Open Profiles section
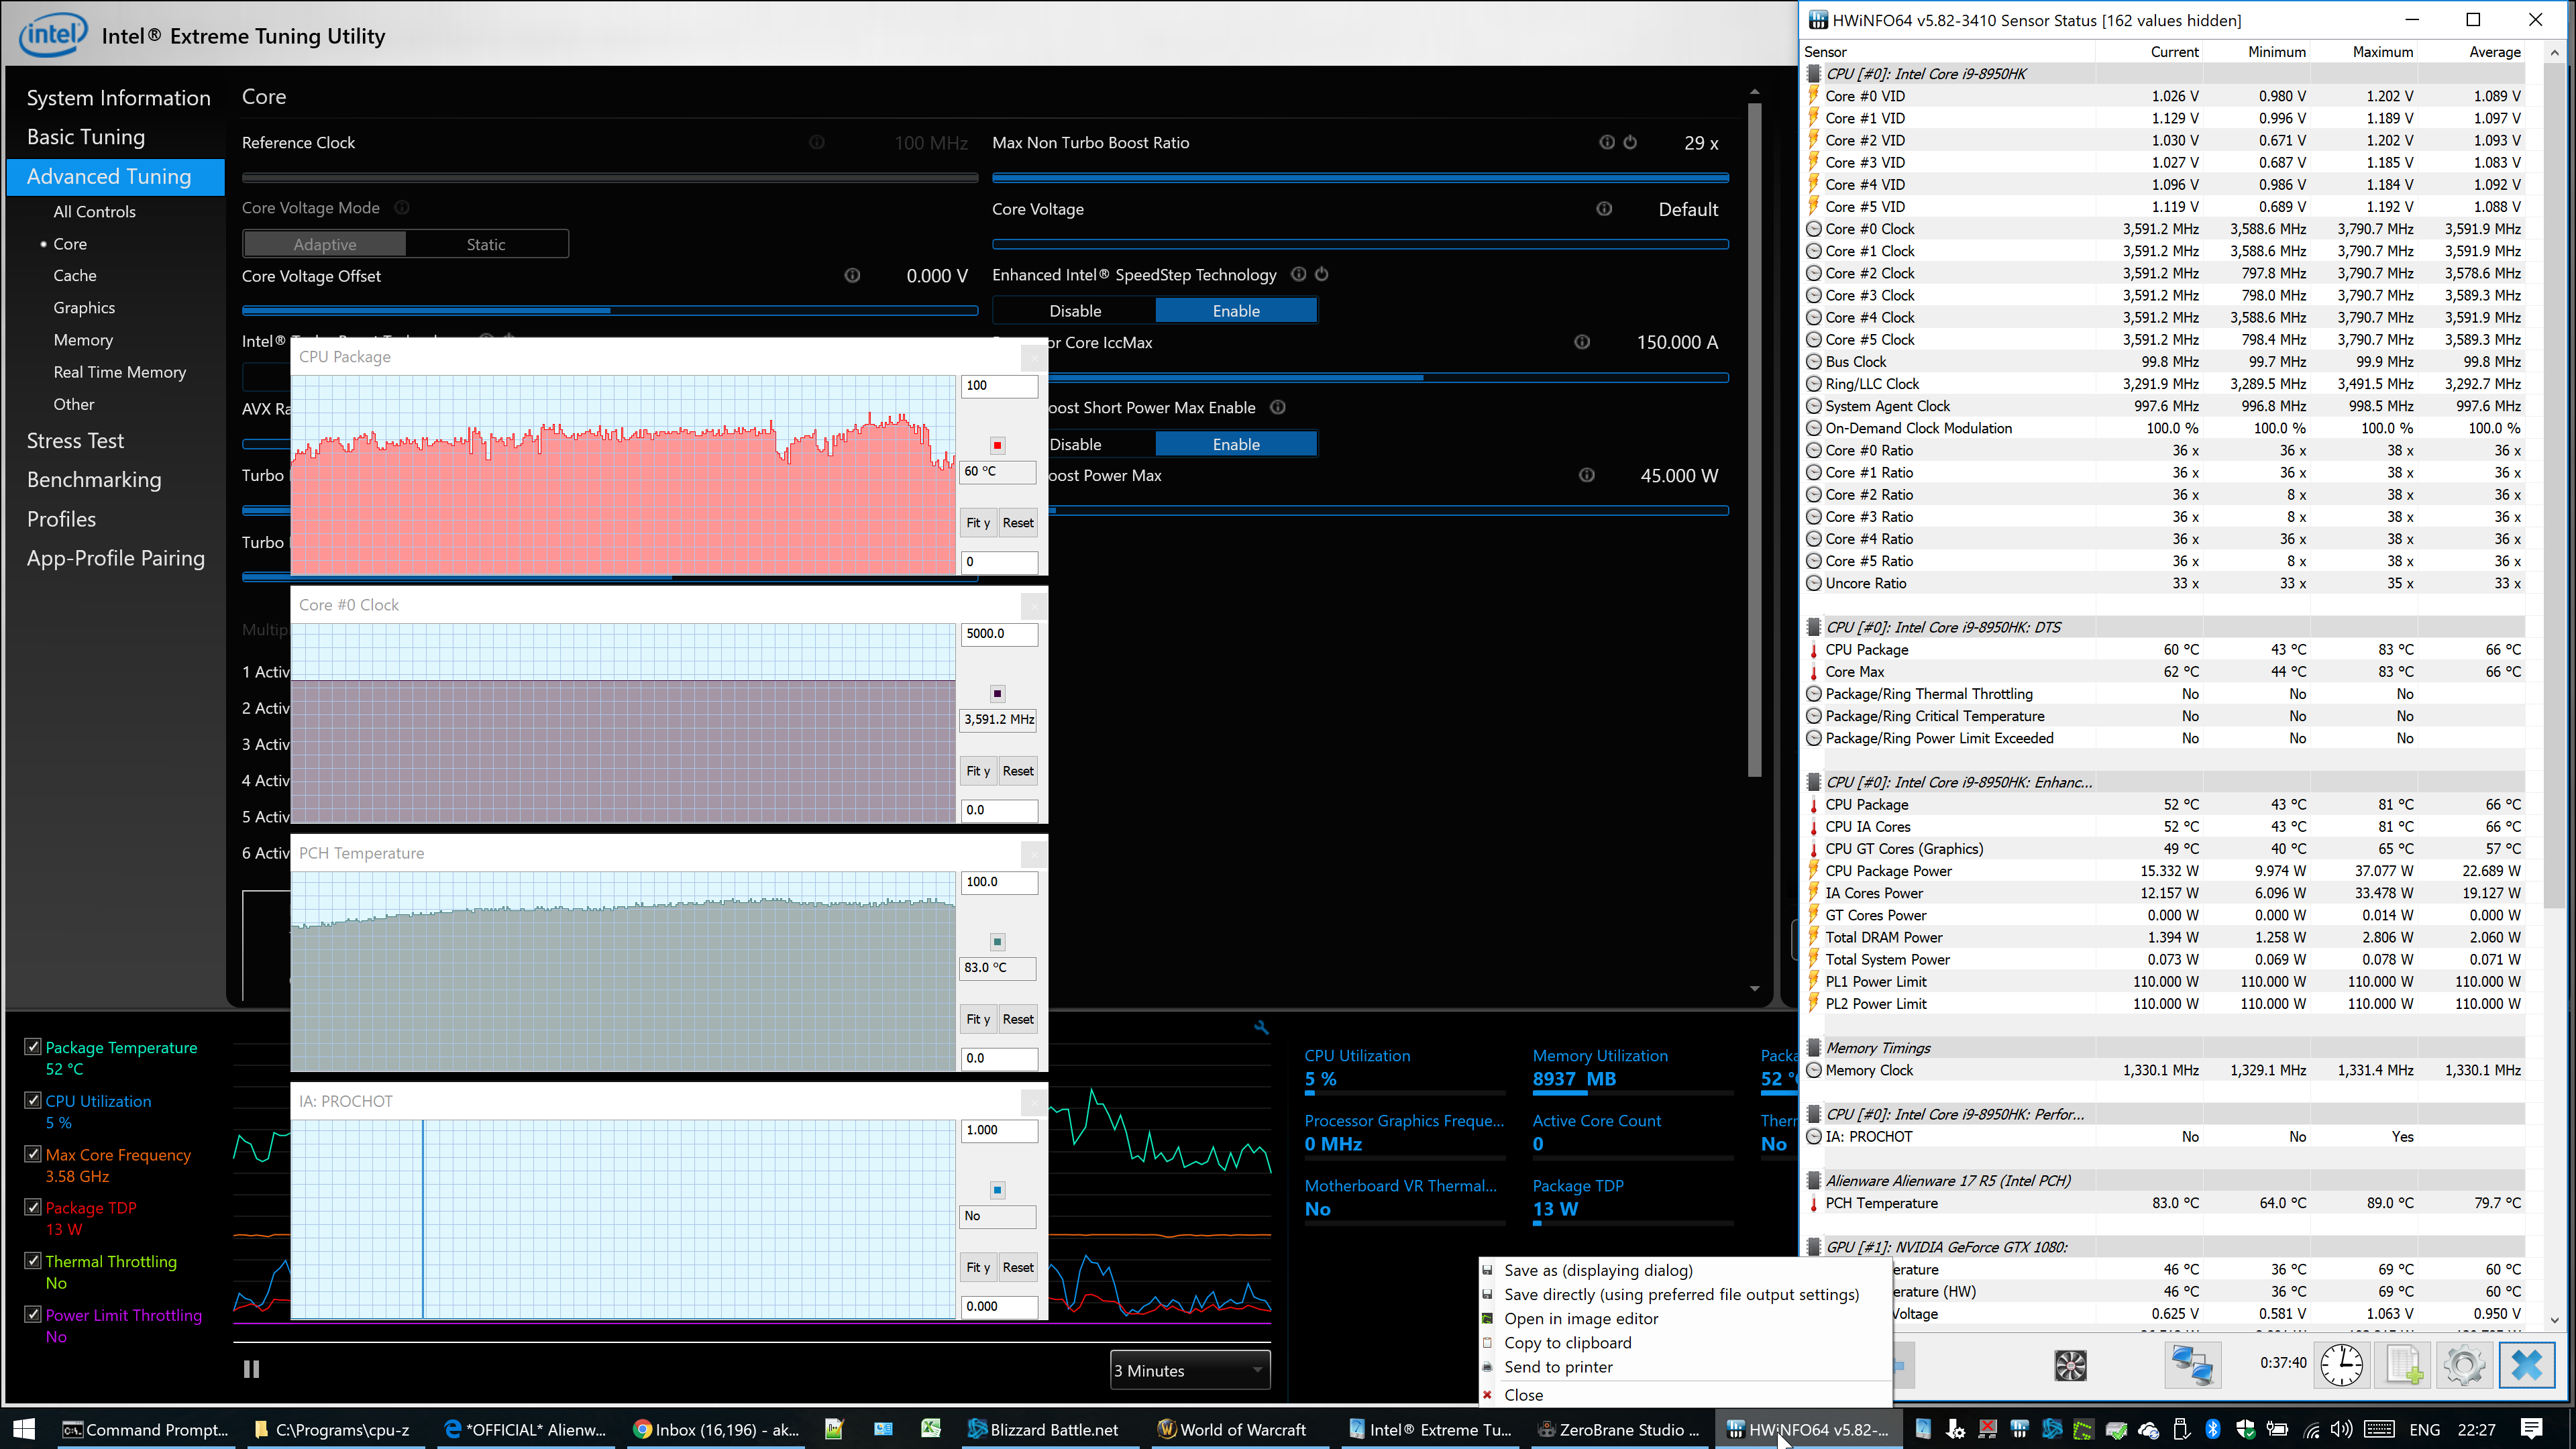 [x=61, y=519]
